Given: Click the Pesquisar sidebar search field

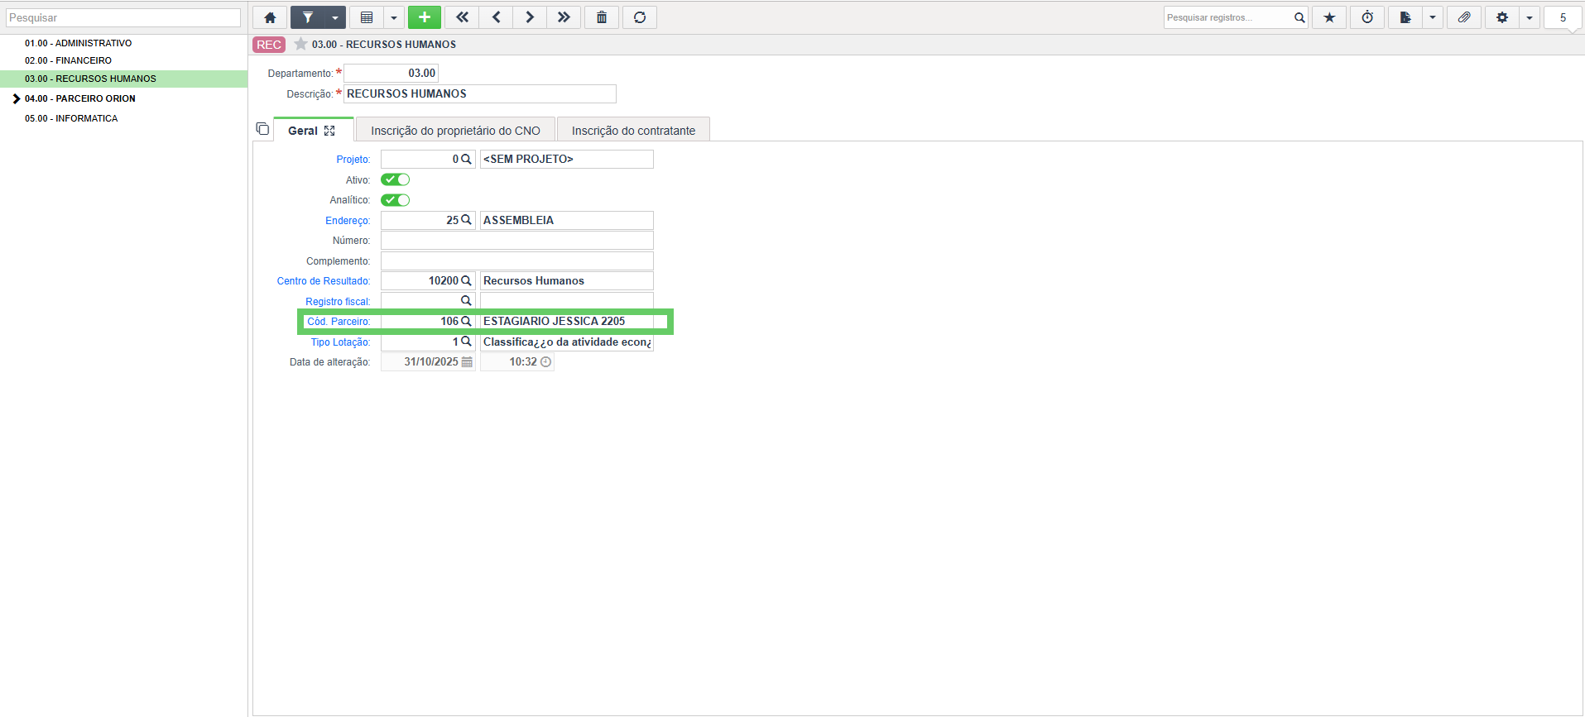Looking at the screenshot, I should 123,17.
